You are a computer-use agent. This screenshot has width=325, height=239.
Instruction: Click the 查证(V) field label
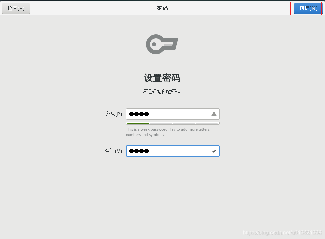[x=113, y=151]
